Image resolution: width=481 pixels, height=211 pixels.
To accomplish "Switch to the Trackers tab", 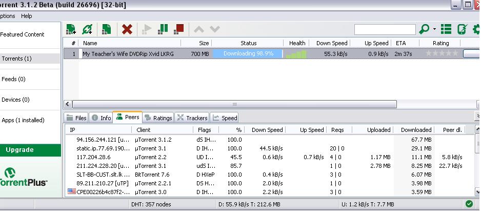I will click(192, 118).
